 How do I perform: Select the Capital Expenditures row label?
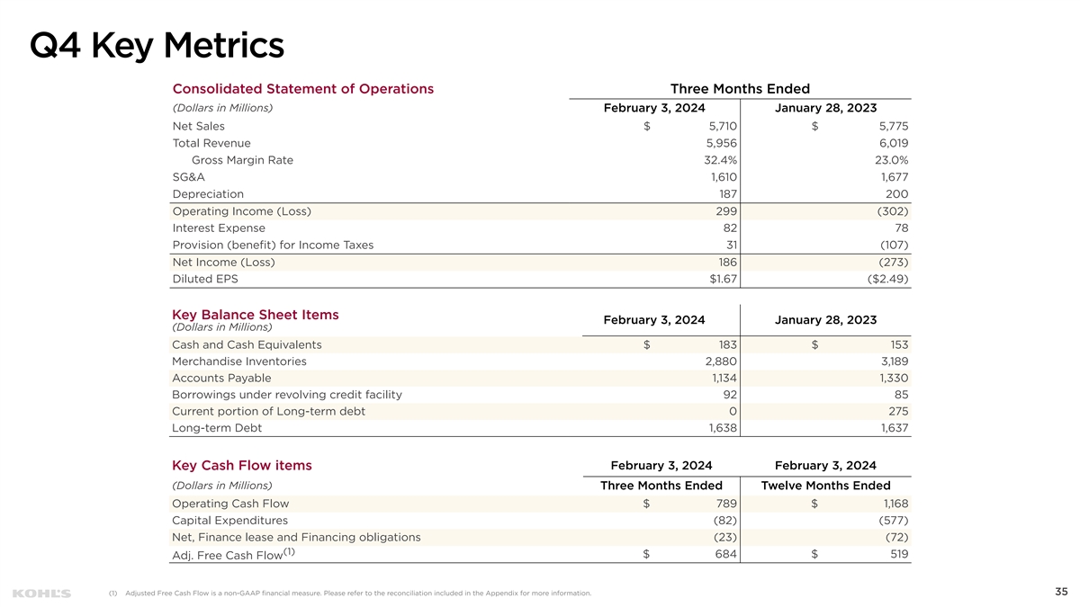pyautogui.click(x=229, y=521)
